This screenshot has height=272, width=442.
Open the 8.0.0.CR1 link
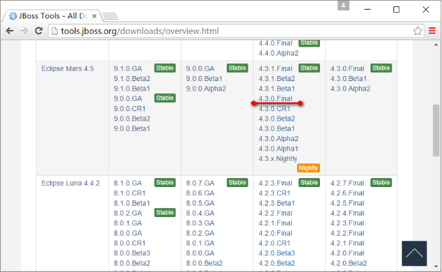pyautogui.click(x=130, y=243)
